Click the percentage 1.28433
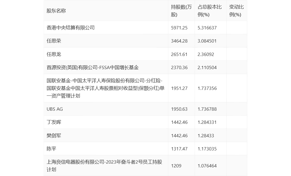This screenshot has width=291, height=176. click(206, 135)
